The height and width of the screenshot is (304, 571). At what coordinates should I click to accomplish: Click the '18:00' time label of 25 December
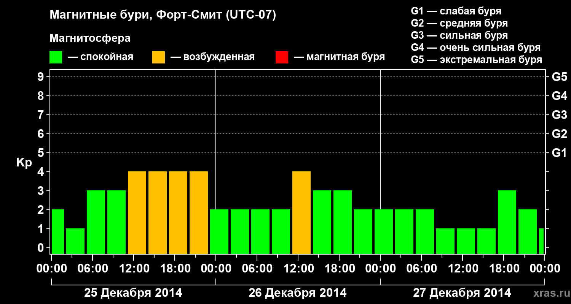pos(175,268)
